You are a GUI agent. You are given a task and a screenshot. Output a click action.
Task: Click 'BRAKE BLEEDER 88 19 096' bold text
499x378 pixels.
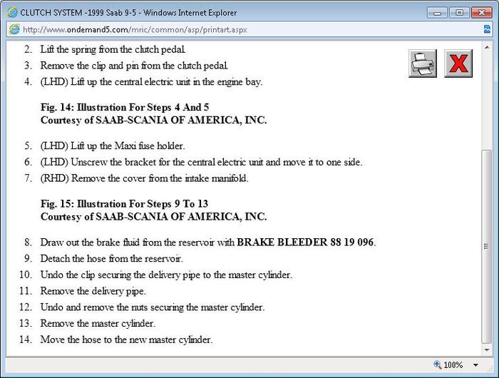click(x=305, y=242)
